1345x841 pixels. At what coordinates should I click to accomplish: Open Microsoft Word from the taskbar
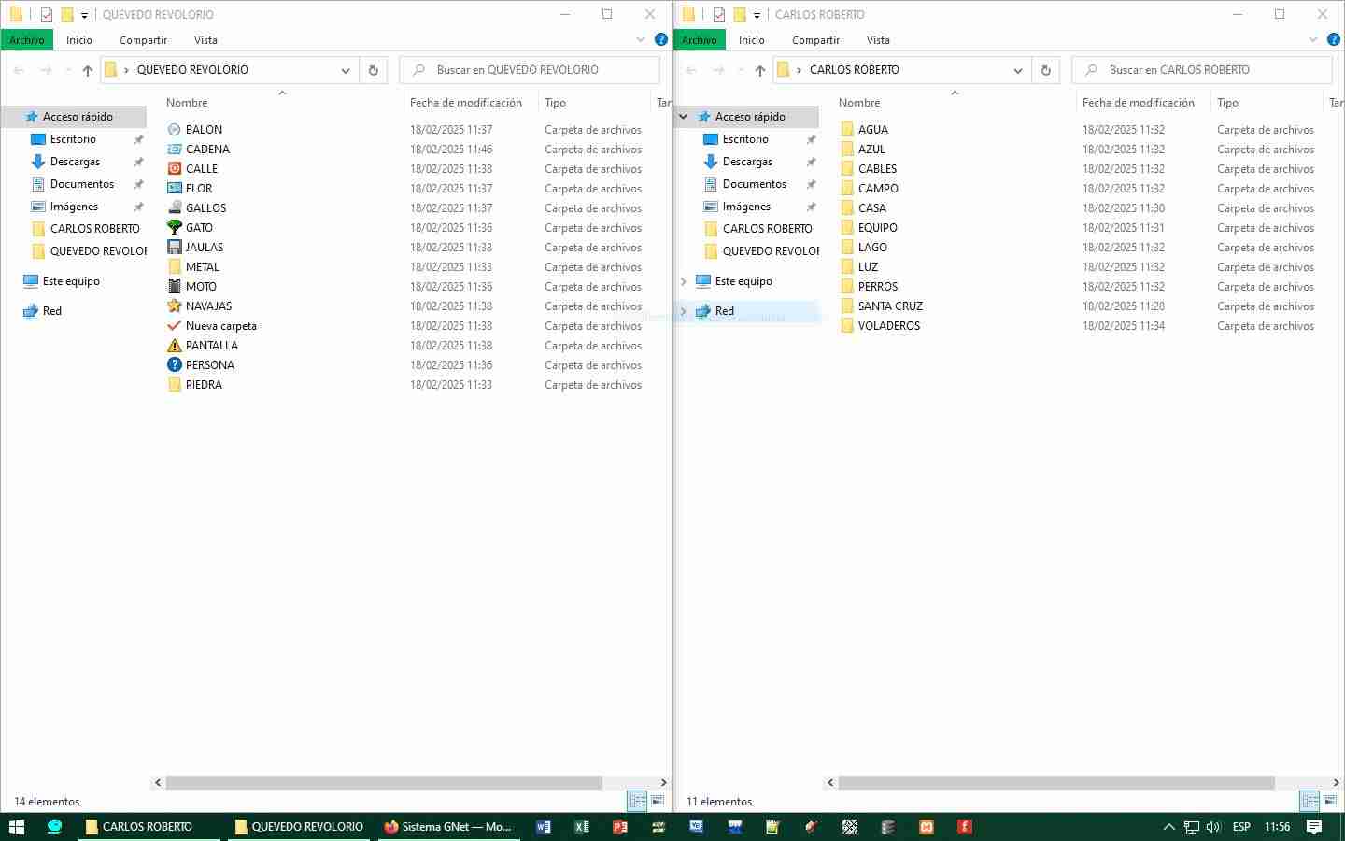544,827
